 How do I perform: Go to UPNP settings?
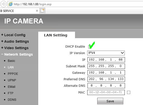(12, 80)
